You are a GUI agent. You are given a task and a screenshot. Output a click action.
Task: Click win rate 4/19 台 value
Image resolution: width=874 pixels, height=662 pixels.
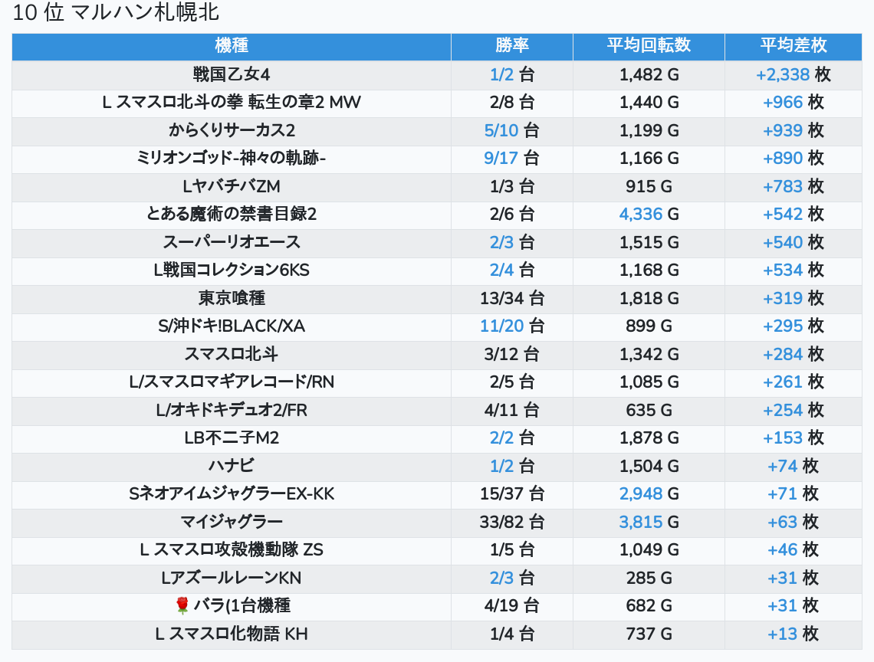pyautogui.click(x=511, y=606)
